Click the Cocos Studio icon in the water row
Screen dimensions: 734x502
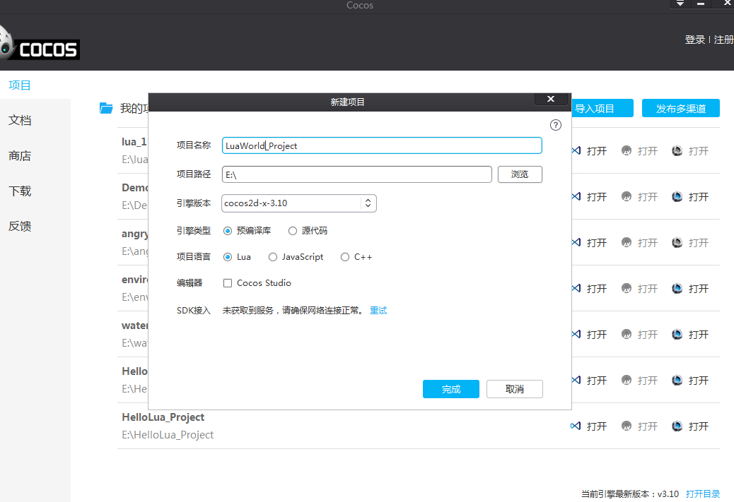tap(677, 334)
